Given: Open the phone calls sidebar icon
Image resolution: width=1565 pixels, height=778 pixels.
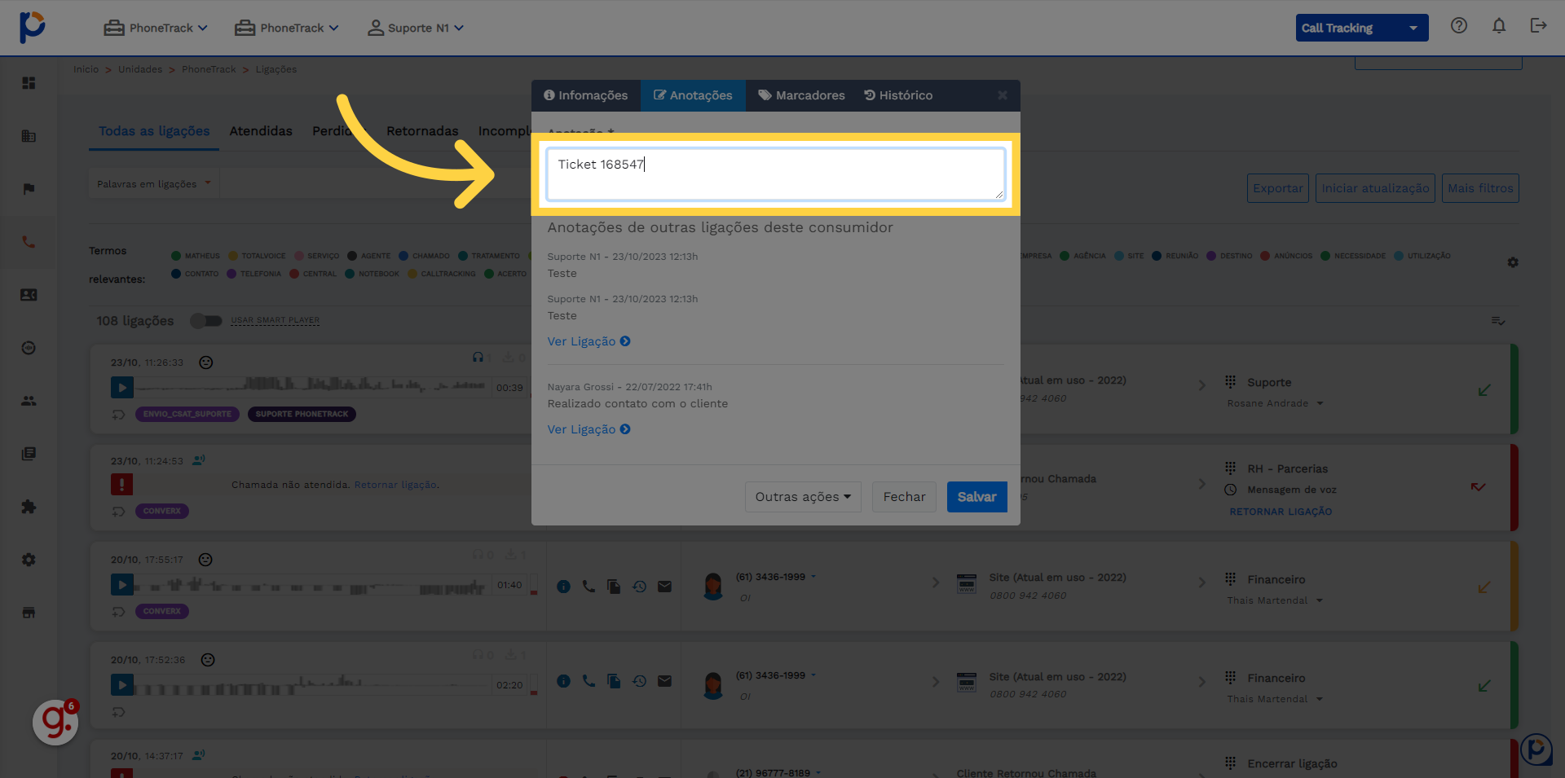Looking at the screenshot, I should [29, 242].
